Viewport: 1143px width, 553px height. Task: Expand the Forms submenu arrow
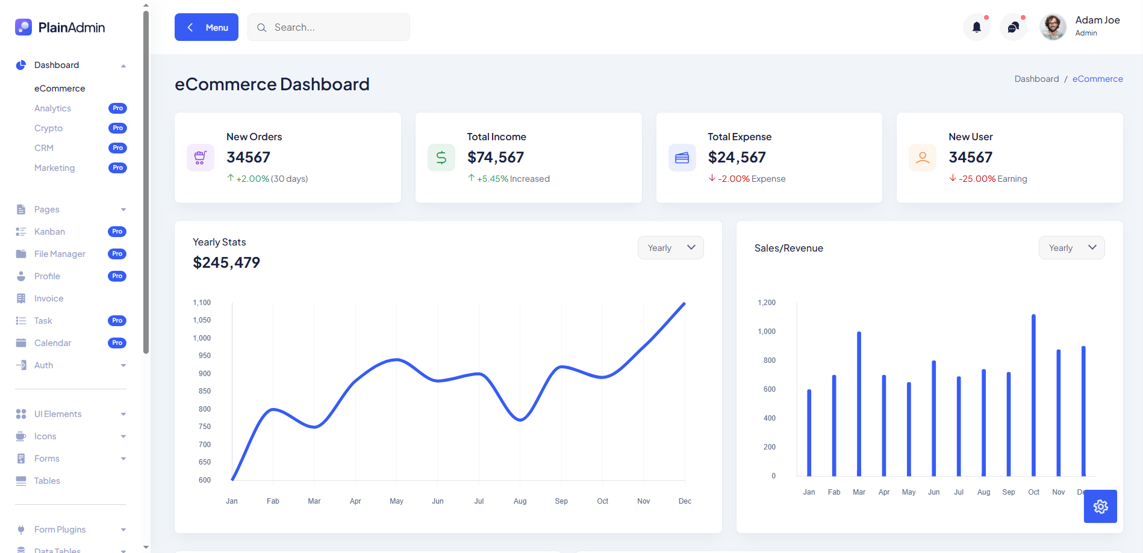click(123, 459)
